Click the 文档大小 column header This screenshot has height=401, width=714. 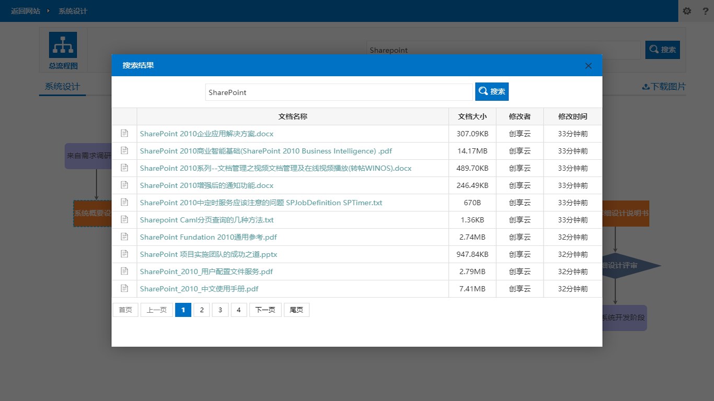pyautogui.click(x=473, y=116)
